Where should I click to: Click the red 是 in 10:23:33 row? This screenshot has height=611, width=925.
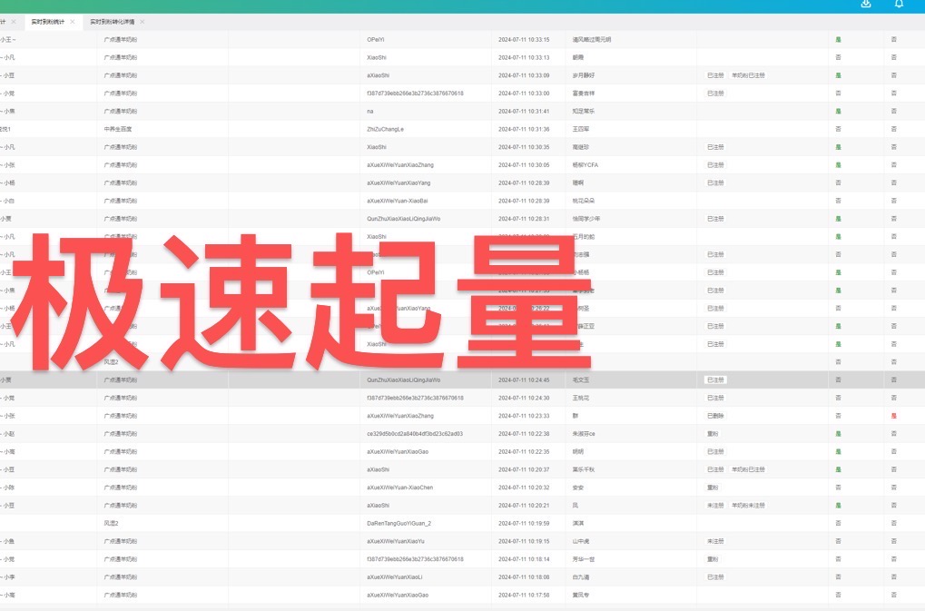tap(894, 416)
